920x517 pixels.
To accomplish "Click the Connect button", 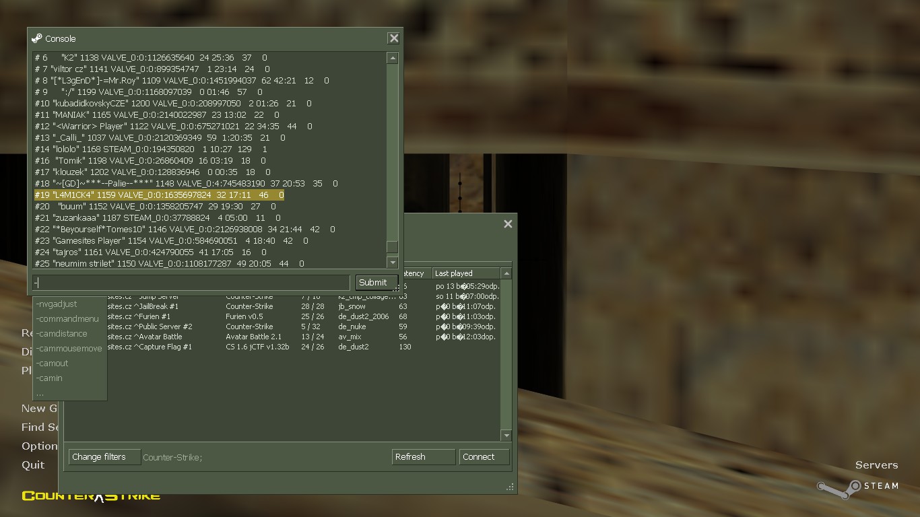I will coord(484,457).
